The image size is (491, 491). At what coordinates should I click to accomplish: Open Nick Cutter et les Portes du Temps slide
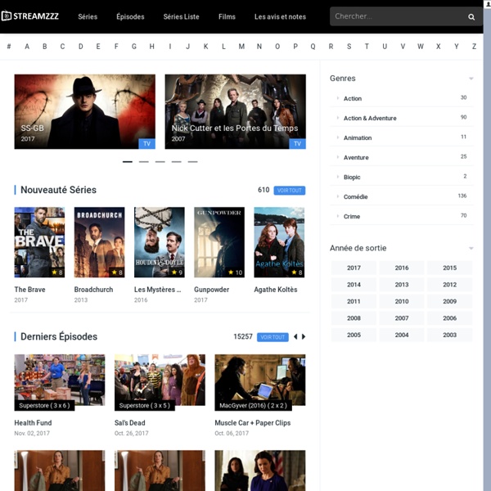pyautogui.click(x=236, y=111)
